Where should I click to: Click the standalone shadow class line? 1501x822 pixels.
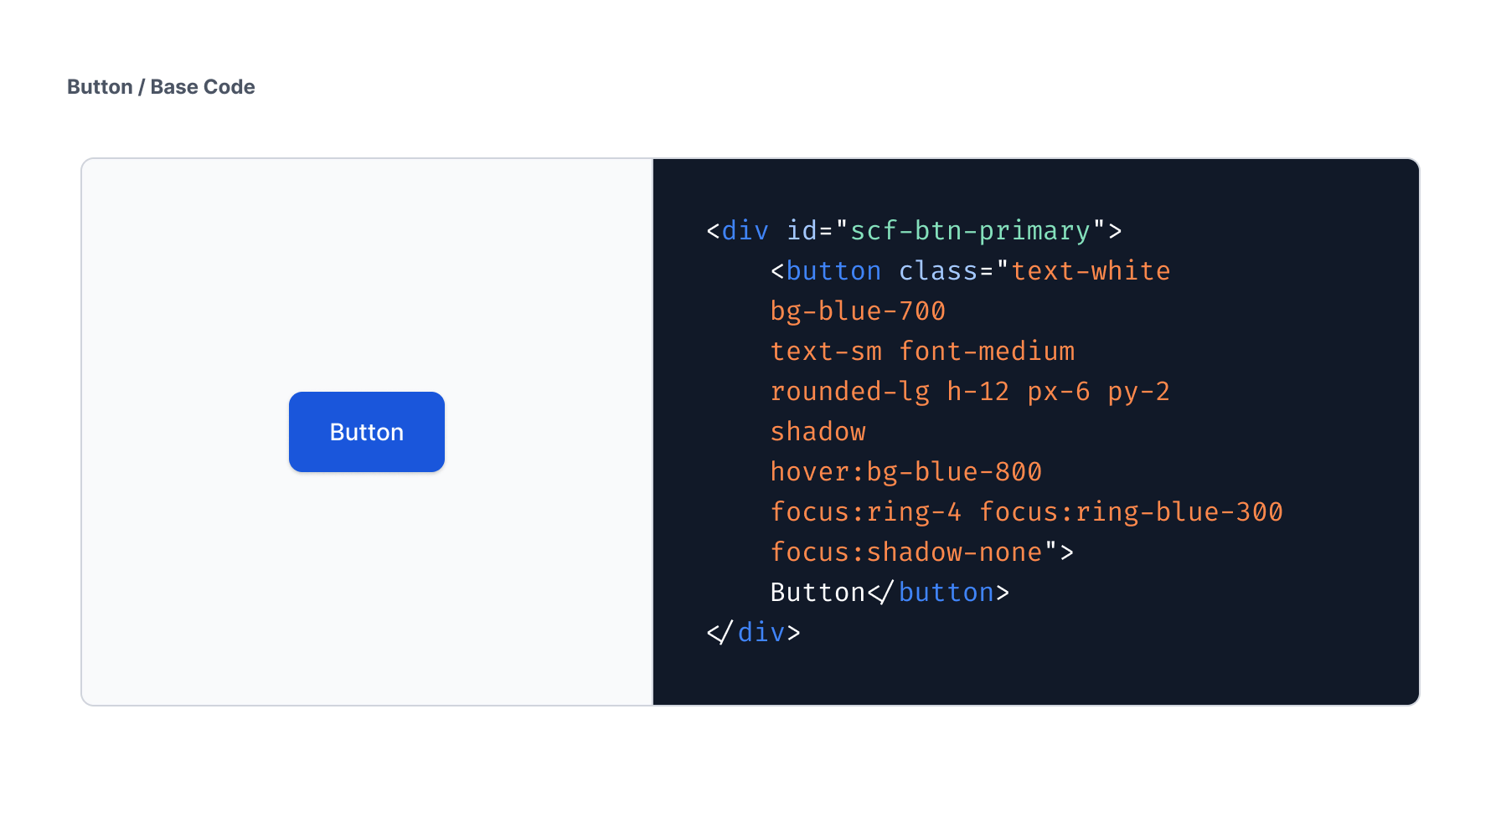[818, 432]
